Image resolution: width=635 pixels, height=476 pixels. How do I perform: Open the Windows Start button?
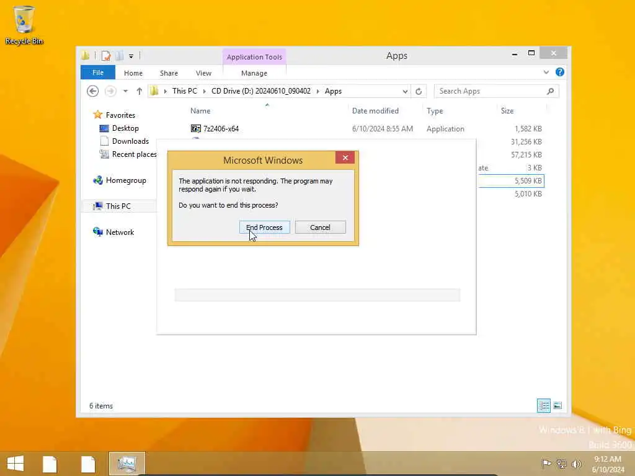tap(16, 464)
